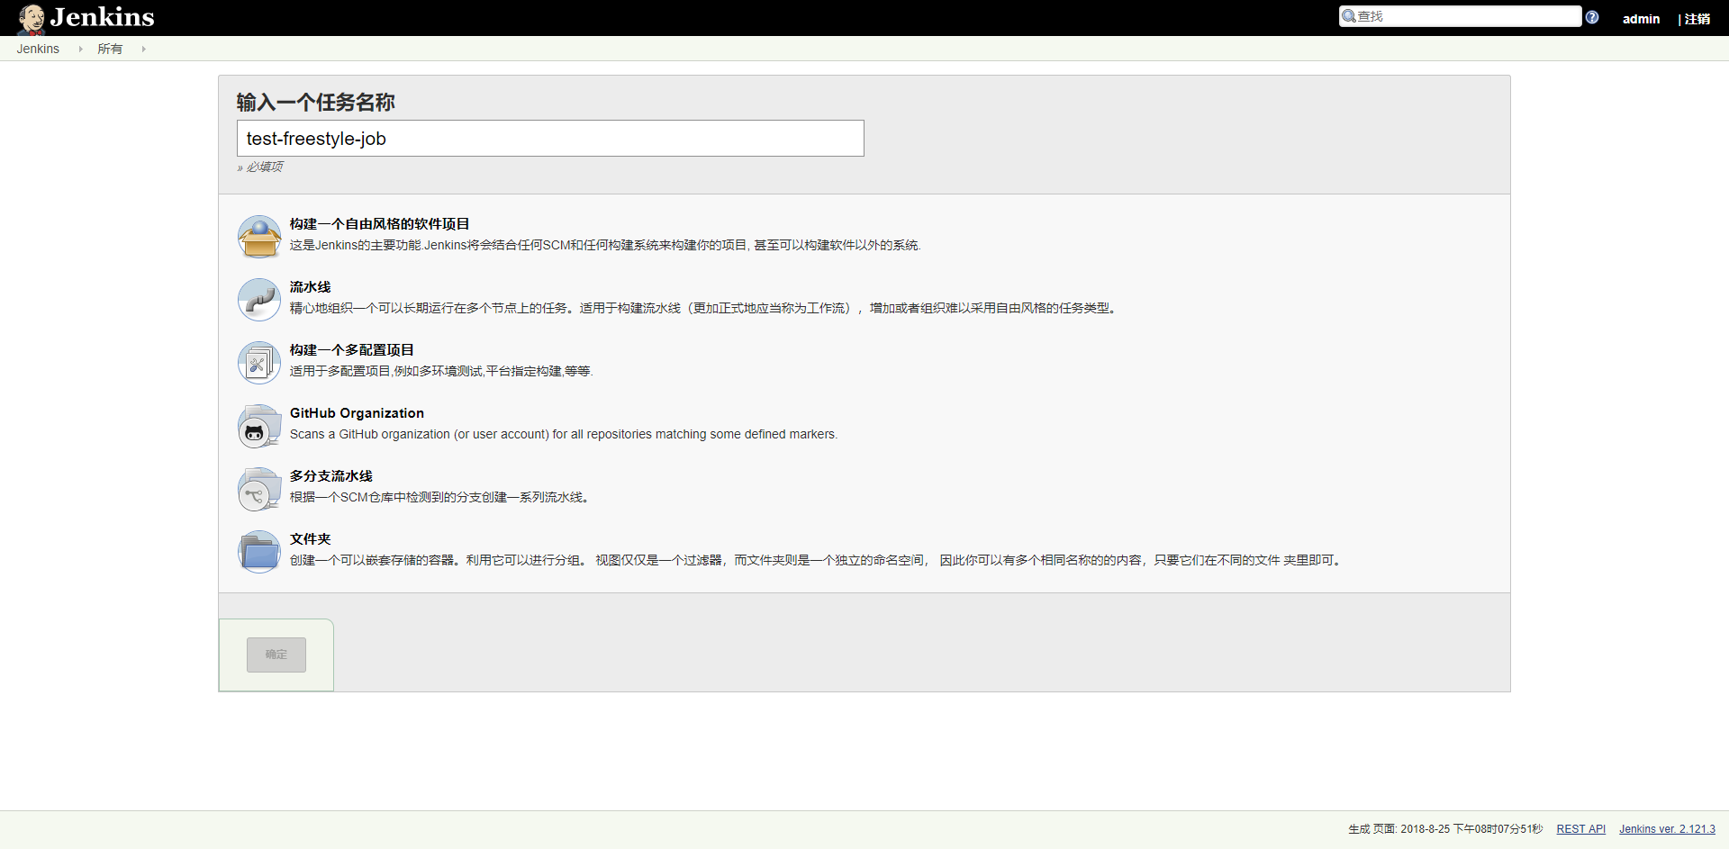Open the Jenkins ver. 2.121.3 link
Image resolution: width=1729 pixels, height=849 pixels.
click(1667, 829)
